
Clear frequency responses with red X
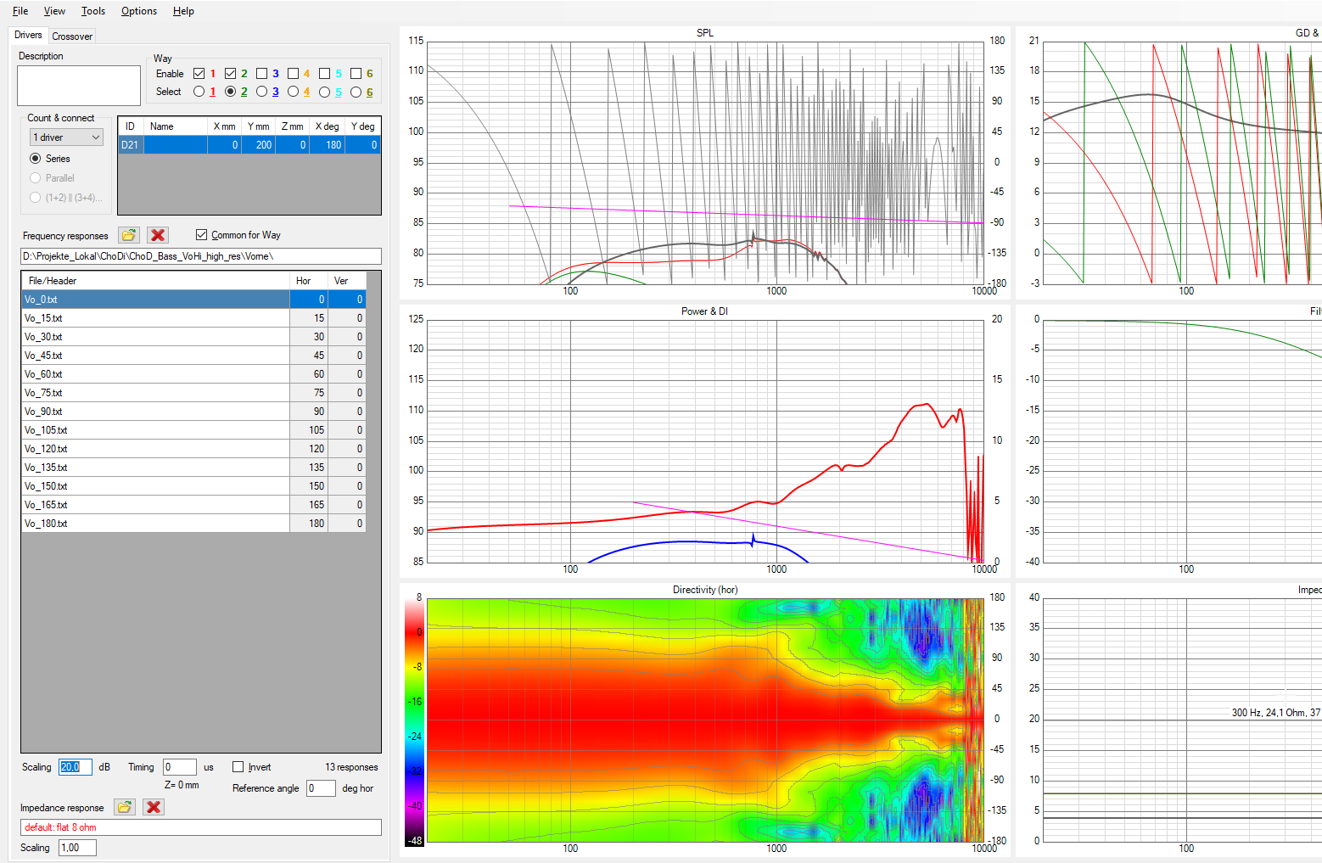click(x=158, y=235)
